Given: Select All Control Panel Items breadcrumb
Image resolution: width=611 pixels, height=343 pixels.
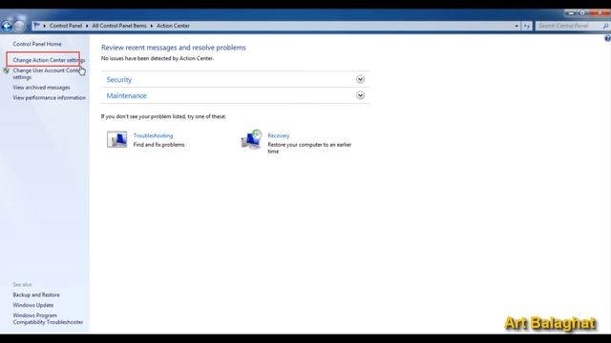Looking at the screenshot, I should coord(119,26).
